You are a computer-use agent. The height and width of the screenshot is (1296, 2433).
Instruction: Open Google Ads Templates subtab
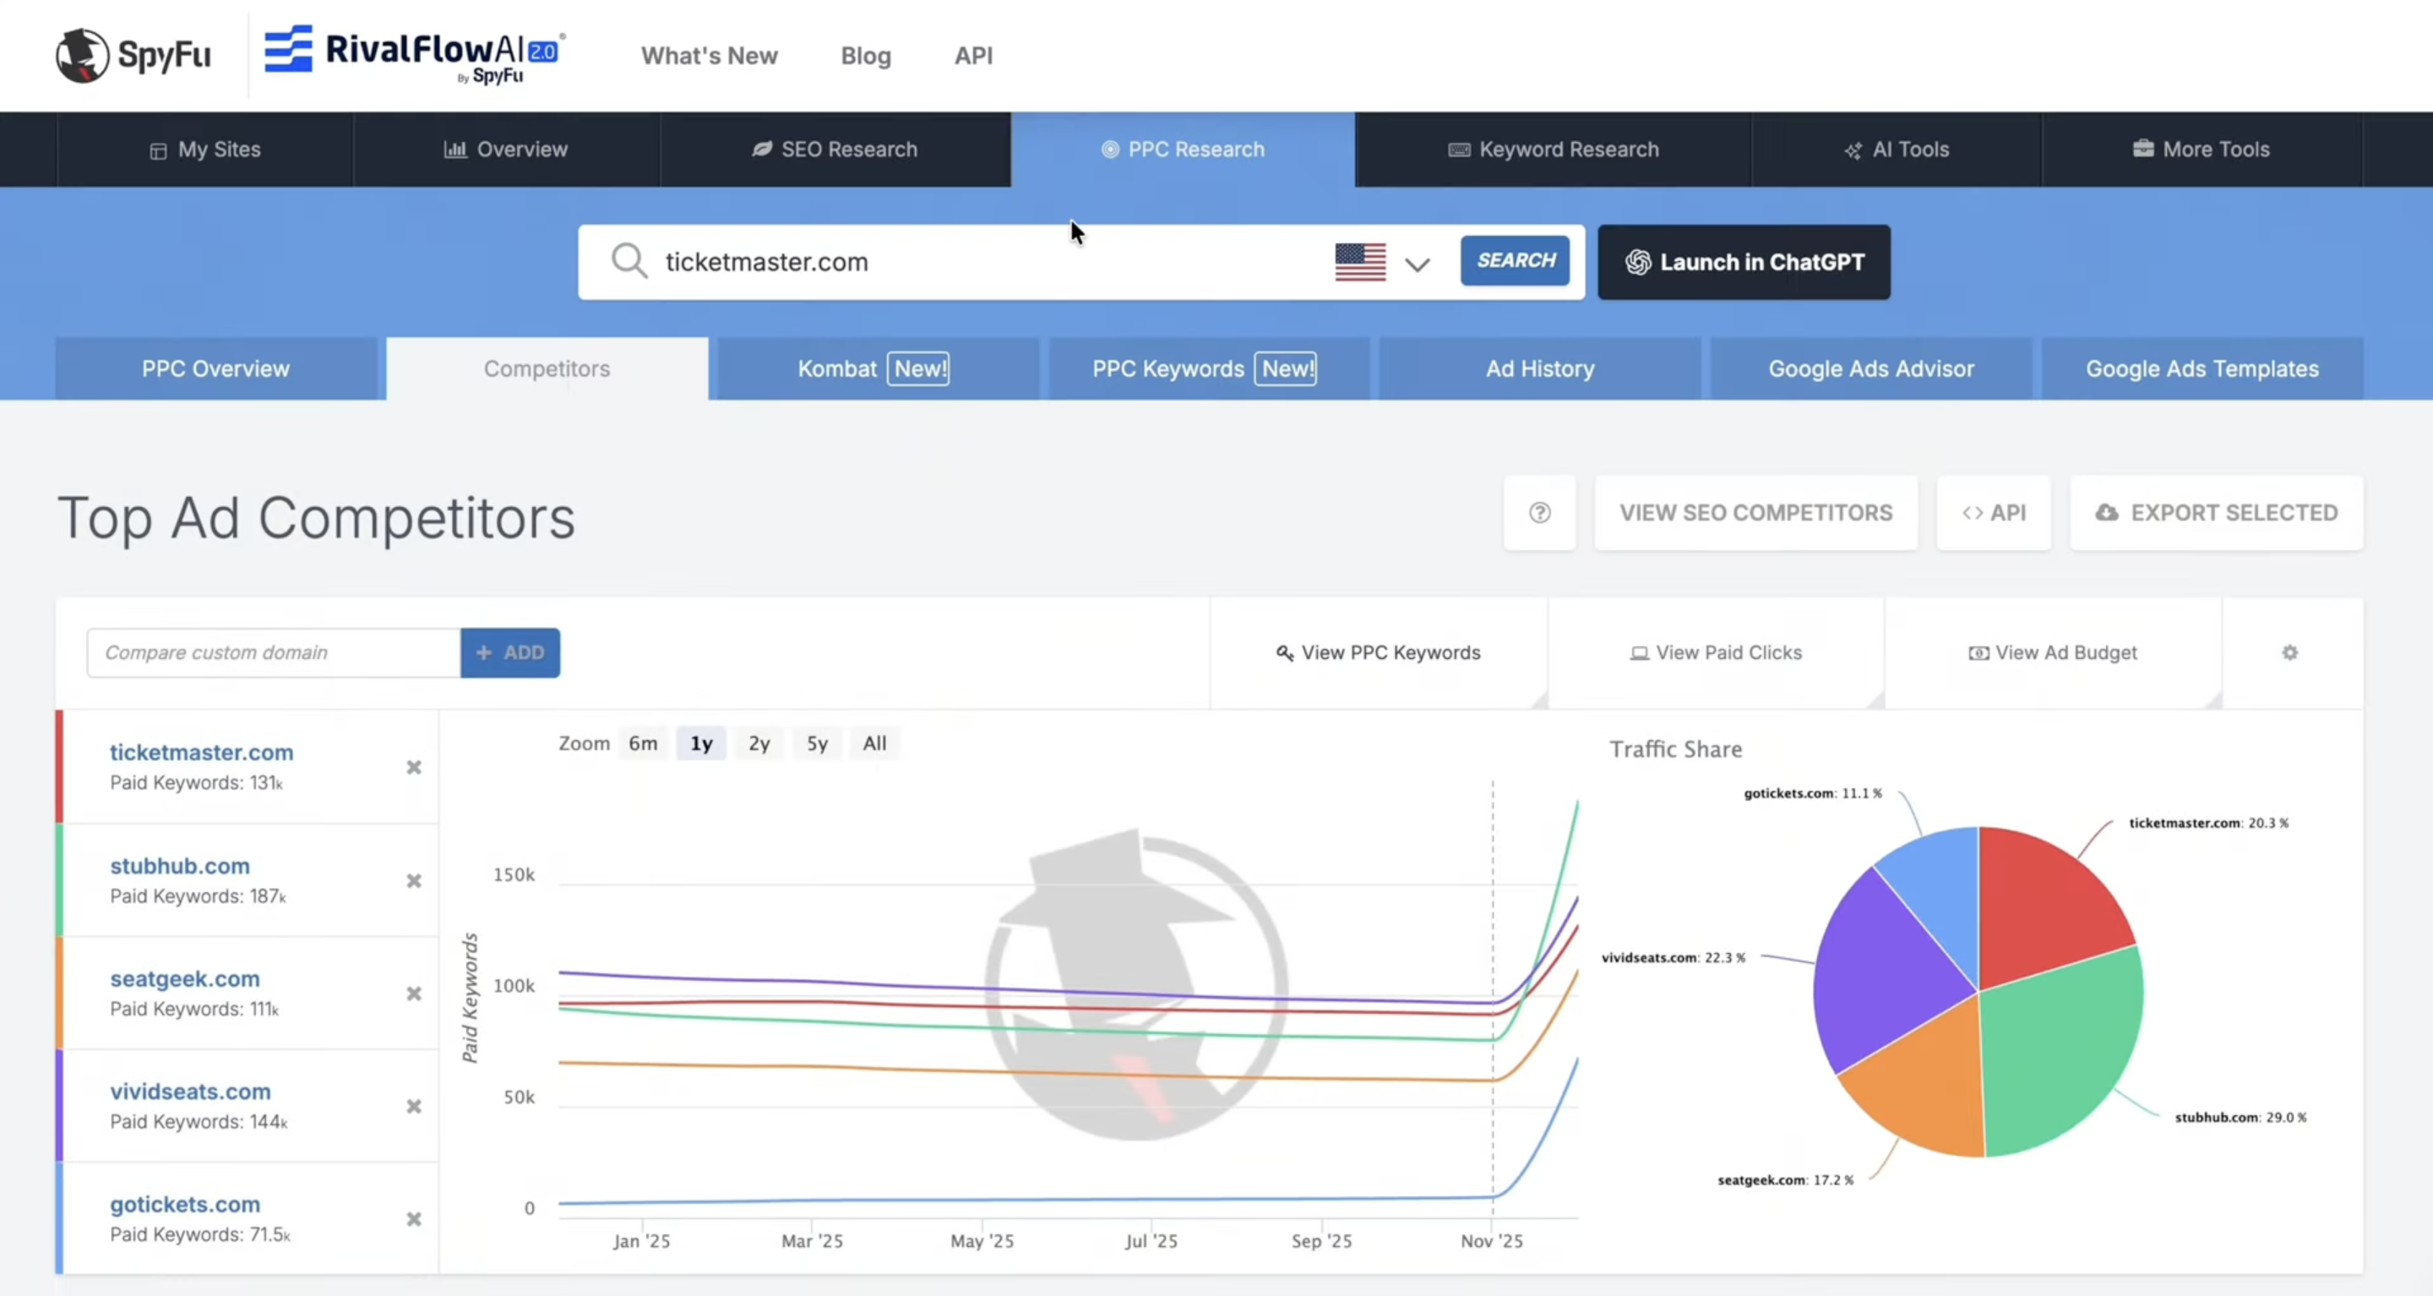(x=2202, y=368)
